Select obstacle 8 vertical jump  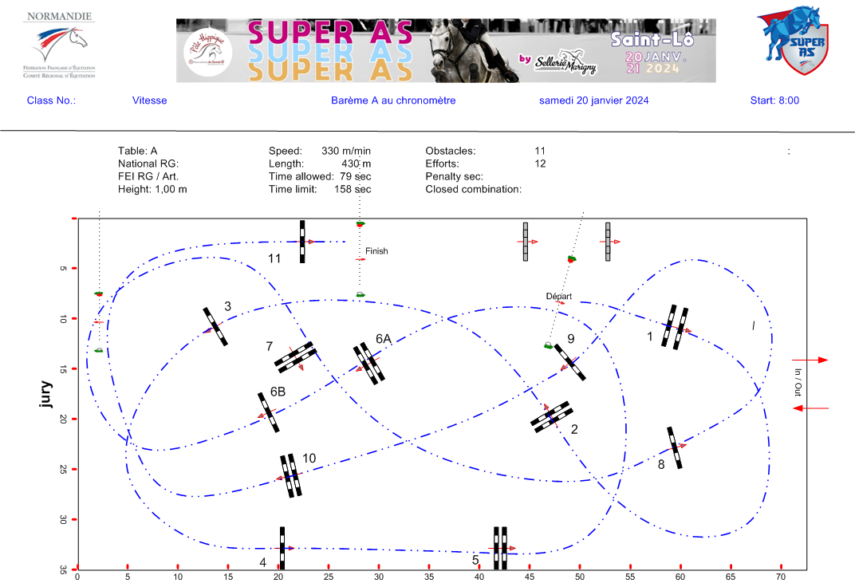(675, 447)
